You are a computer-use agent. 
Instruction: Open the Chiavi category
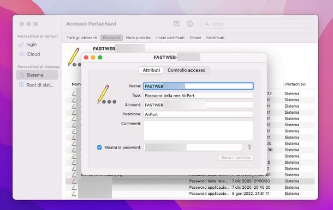[x=195, y=38]
